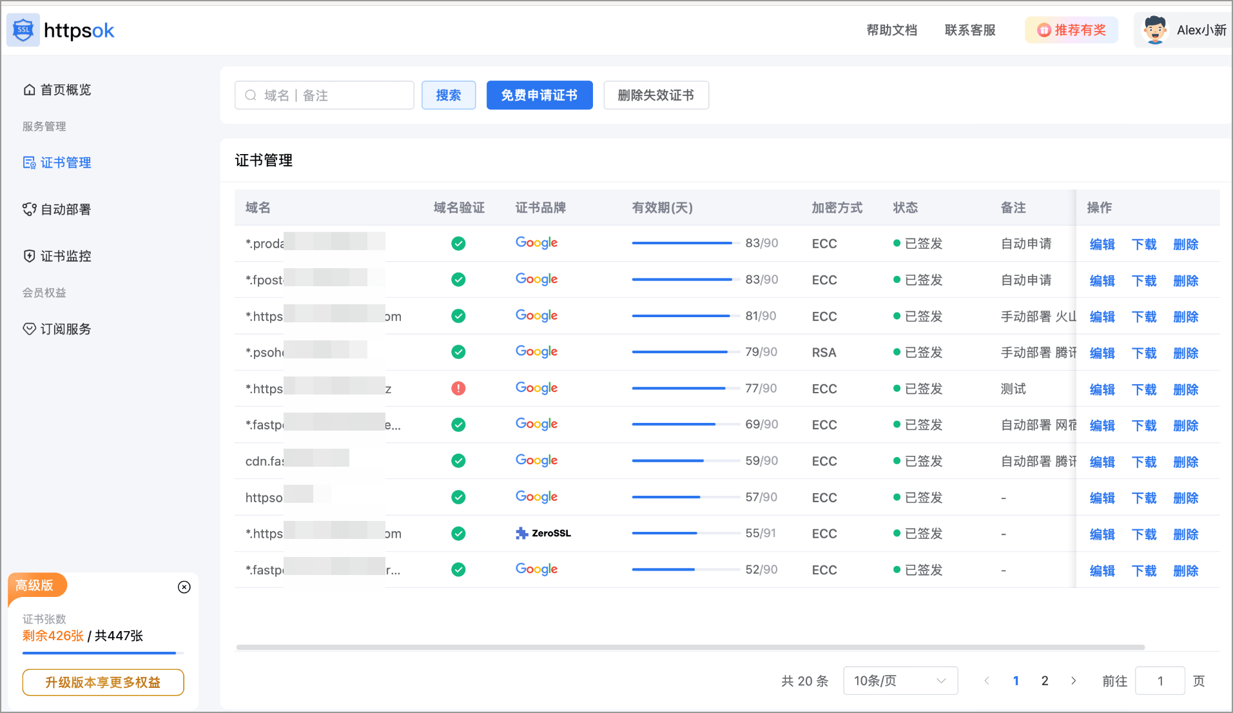Click RSA encryption cell
The image size is (1233, 713).
(x=824, y=353)
